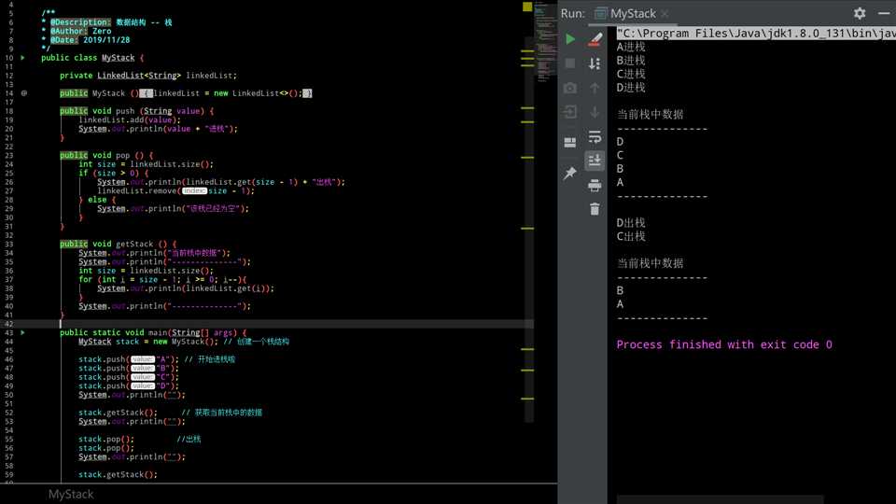Click the Dump Threads camera icon
This screenshot has width=896, height=504.
click(569, 88)
